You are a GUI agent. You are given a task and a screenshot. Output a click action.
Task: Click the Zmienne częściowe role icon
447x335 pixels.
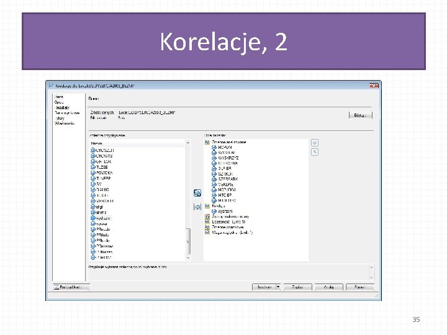point(207,227)
